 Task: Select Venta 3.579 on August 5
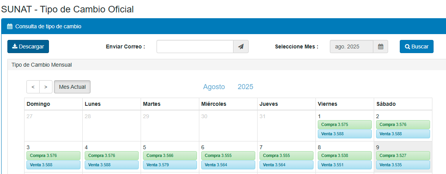pyautogui.click(x=170, y=165)
